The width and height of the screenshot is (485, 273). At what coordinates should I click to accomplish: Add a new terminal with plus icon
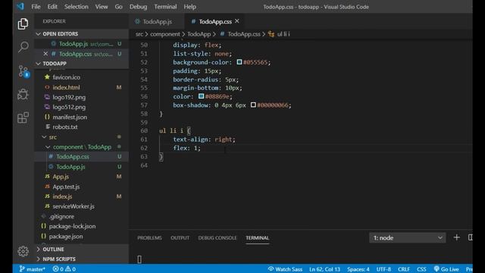456,237
